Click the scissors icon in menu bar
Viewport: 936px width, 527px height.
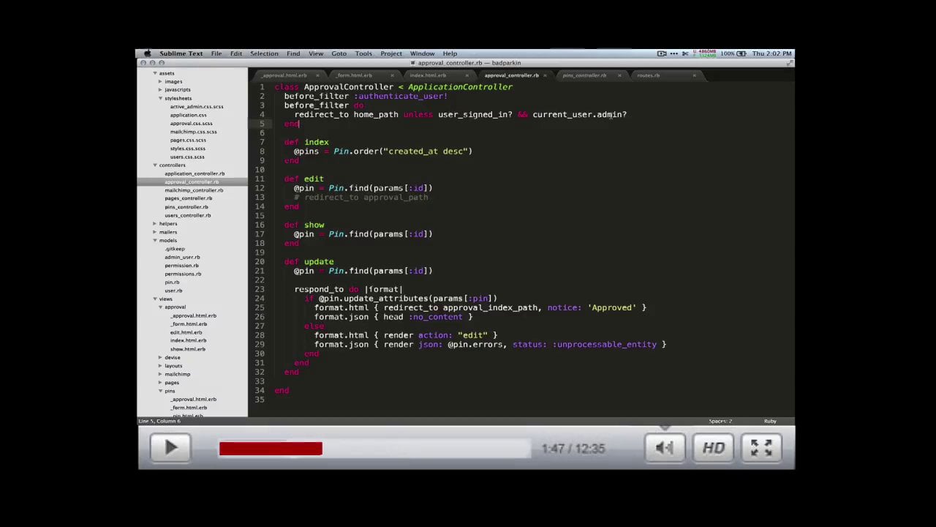(x=685, y=53)
